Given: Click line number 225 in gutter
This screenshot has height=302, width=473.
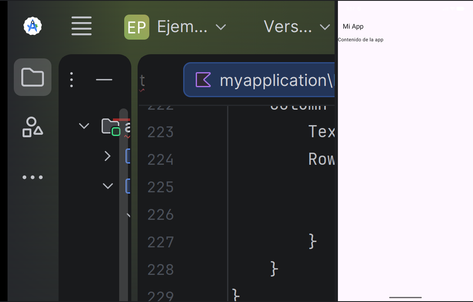Looking at the screenshot, I should [161, 187].
